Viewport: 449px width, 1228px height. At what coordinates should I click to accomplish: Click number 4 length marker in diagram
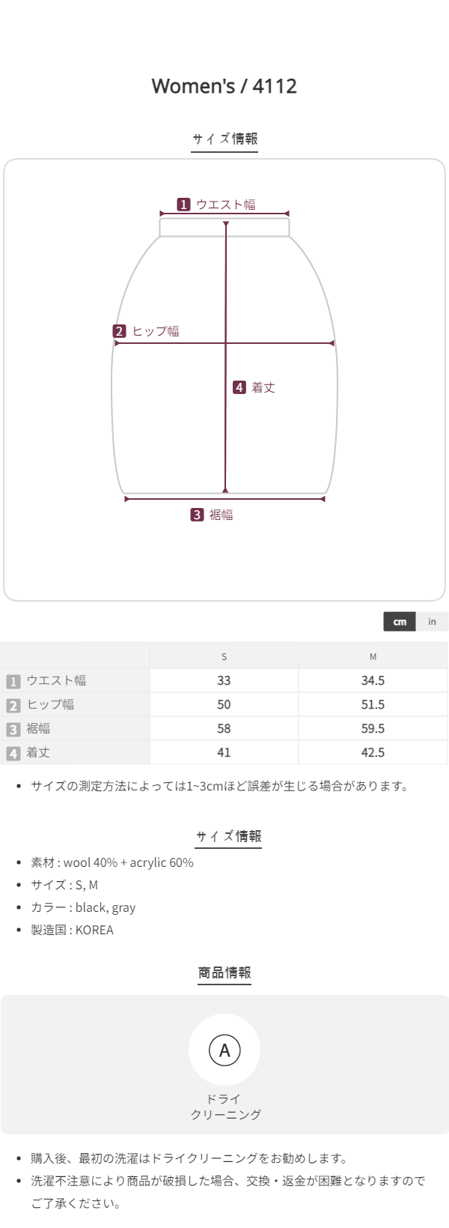pos(239,387)
